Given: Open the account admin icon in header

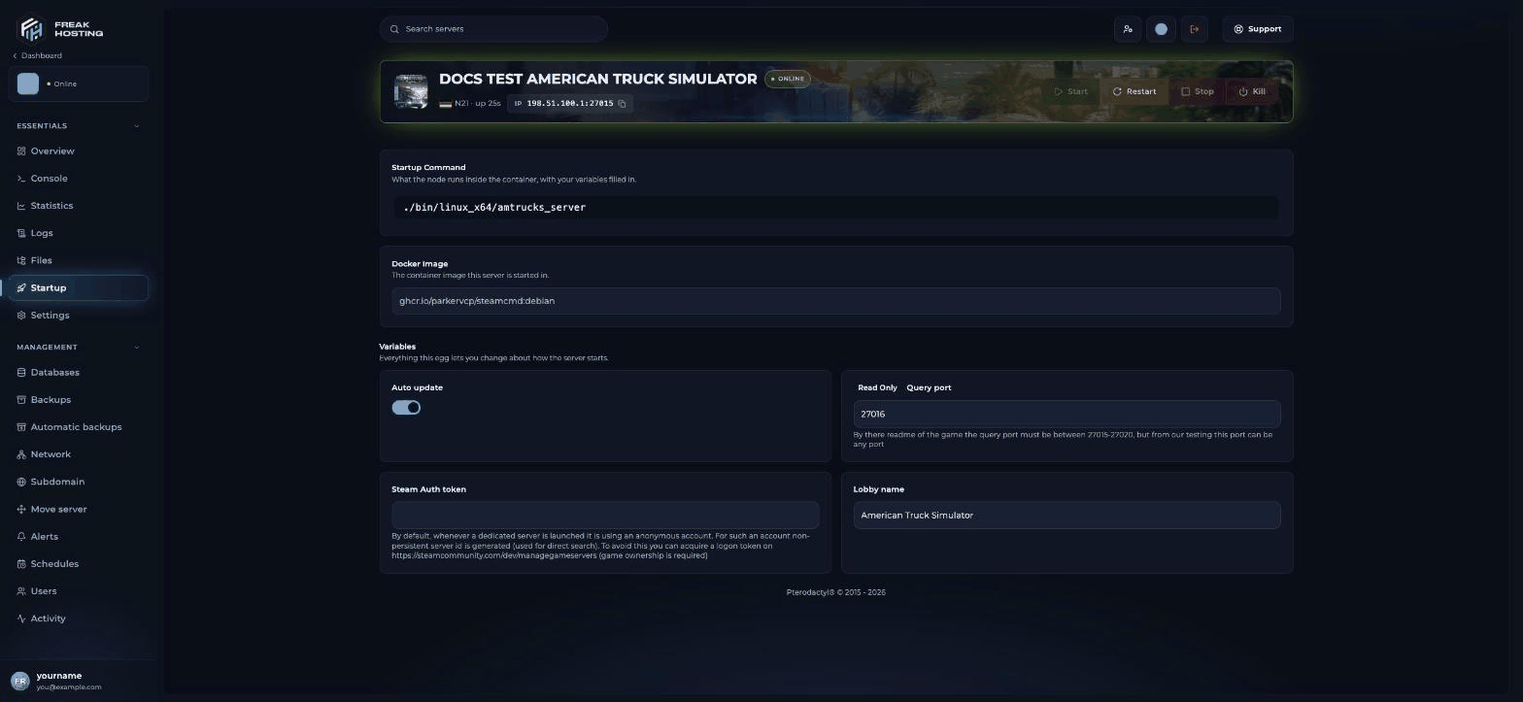Looking at the screenshot, I should pyautogui.click(x=1128, y=29).
